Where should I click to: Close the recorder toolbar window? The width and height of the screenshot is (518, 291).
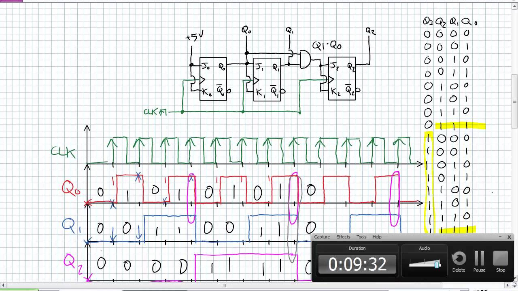tap(509, 237)
